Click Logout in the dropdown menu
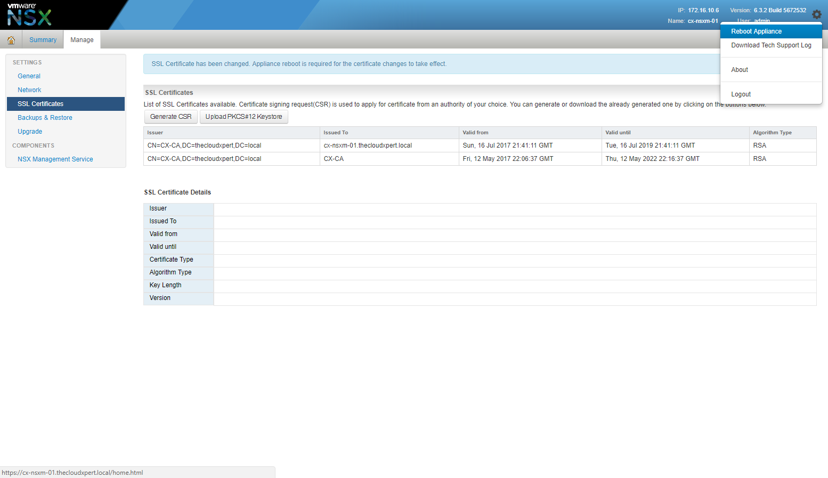Screen dimensions: 828x478 (741, 94)
